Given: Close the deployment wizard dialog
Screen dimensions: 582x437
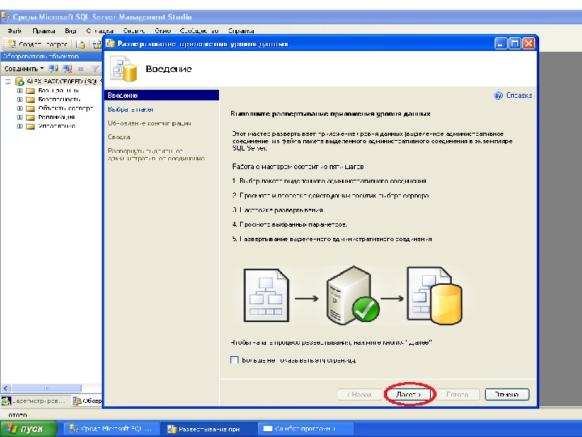Looking at the screenshot, I should pyautogui.click(x=529, y=44).
